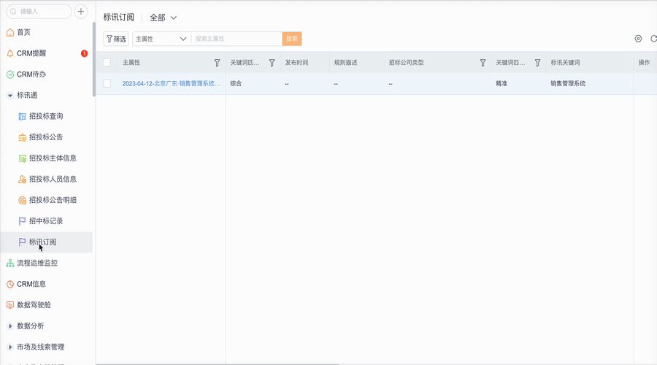Filter the 主属性 column via funnel icon

pos(217,63)
